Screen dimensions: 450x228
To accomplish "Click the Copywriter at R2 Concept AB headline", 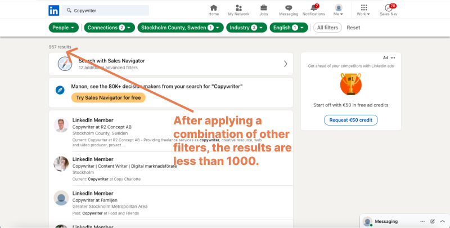I will [102, 127].
